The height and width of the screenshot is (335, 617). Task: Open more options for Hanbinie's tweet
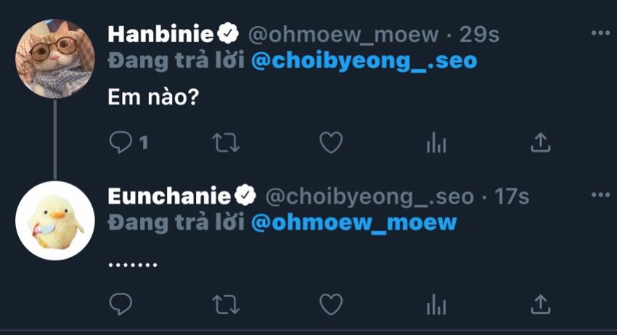pos(600,33)
